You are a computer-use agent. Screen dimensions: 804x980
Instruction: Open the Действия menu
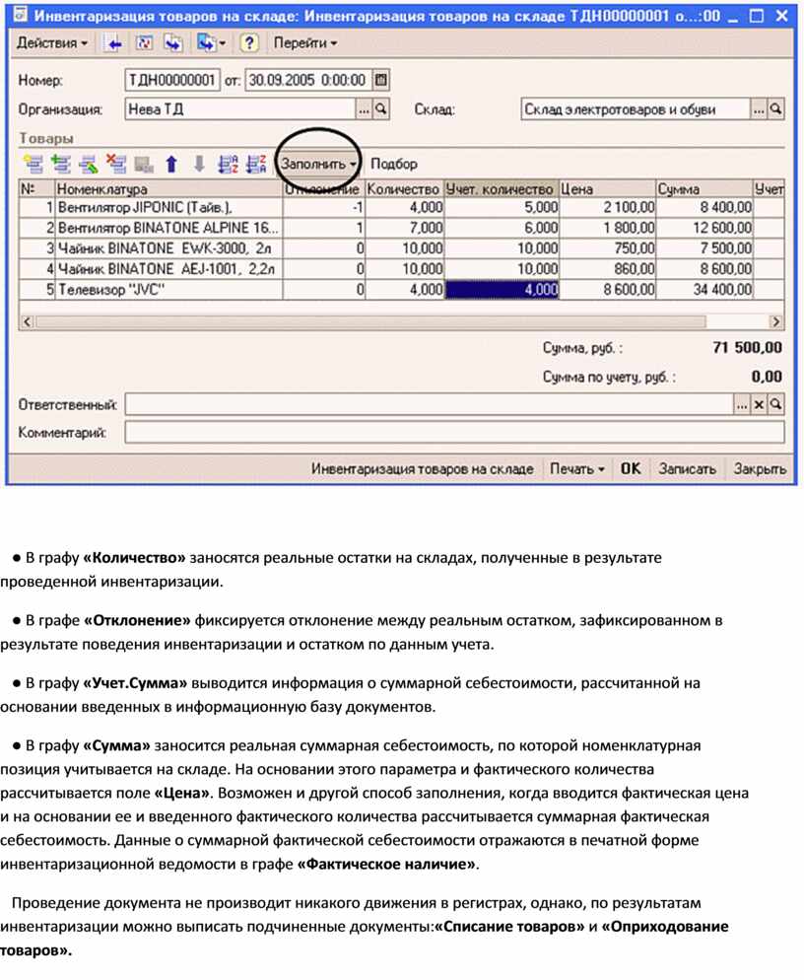click(x=52, y=43)
